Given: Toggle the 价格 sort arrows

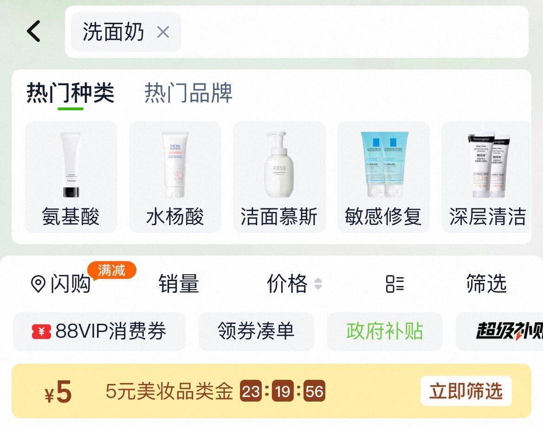Looking at the screenshot, I should point(318,284).
